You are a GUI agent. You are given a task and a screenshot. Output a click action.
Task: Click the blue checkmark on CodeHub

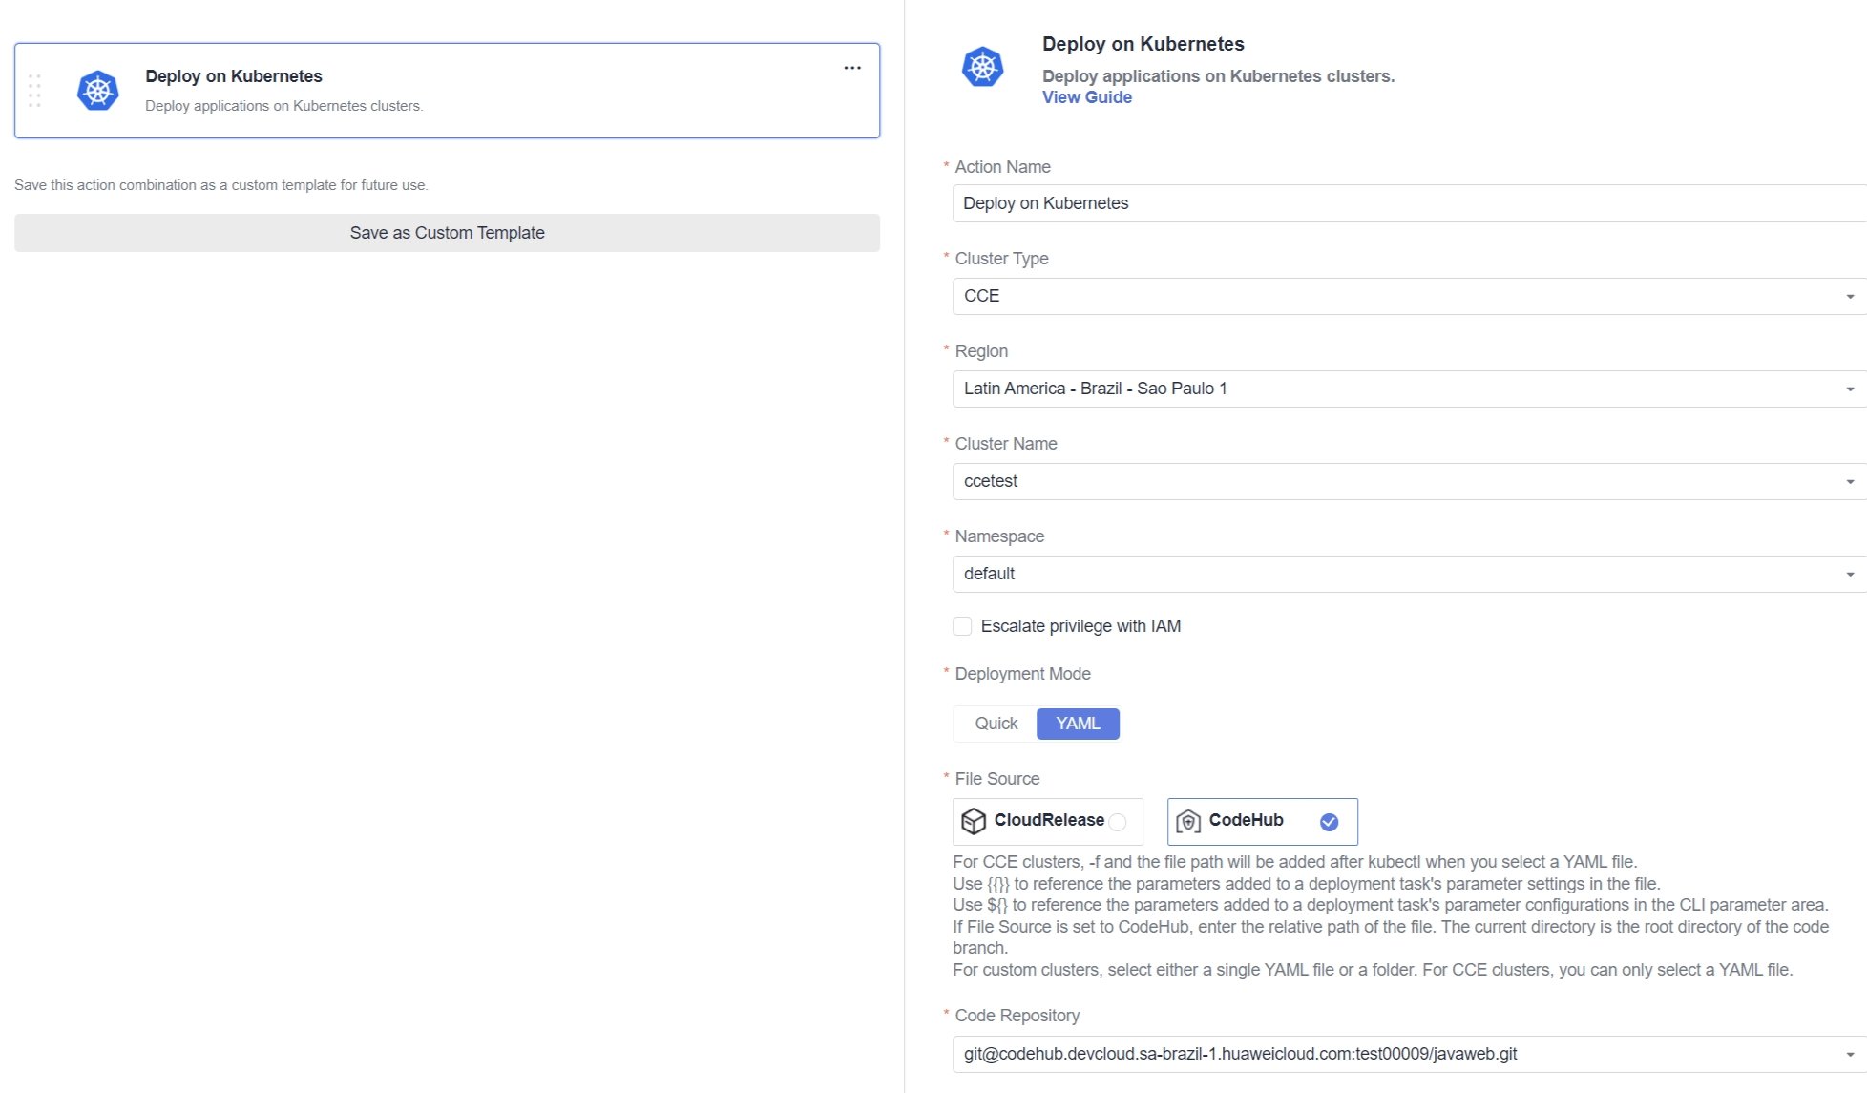pyautogui.click(x=1329, y=822)
